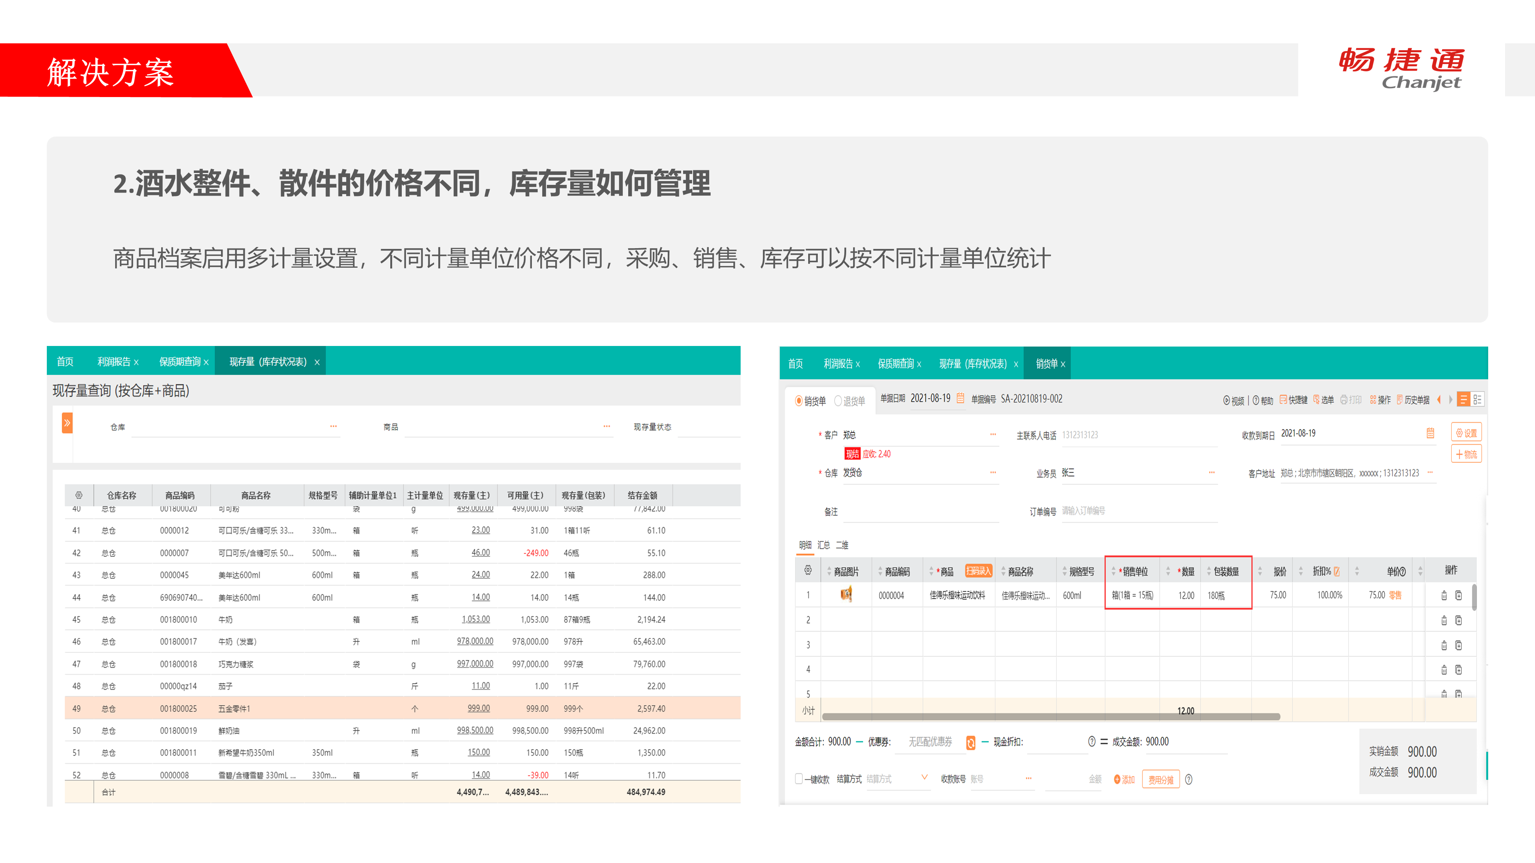This screenshot has width=1535, height=863.
Task: Expand the 结算方式 dropdown
Action: coord(924,777)
